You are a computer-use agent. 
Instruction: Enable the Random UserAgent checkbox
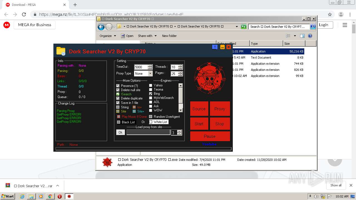(151, 117)
